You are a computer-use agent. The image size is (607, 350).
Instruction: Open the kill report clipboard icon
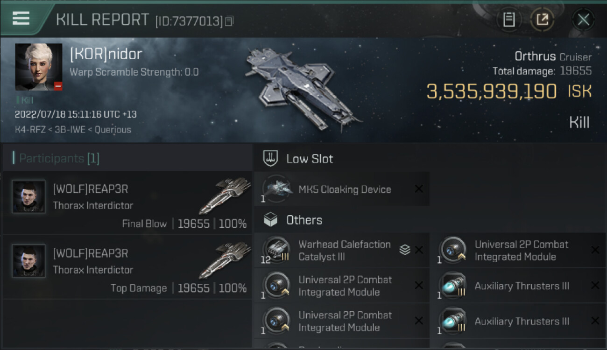click(x=508, y=20)
